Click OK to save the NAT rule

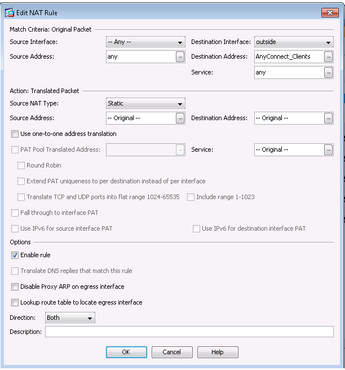(126, 352)
